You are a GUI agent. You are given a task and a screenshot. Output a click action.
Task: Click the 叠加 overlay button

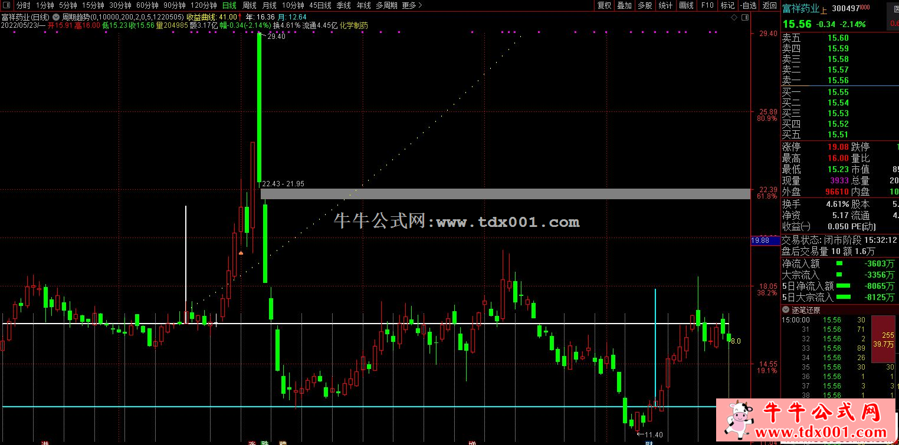tap(624, 5)
